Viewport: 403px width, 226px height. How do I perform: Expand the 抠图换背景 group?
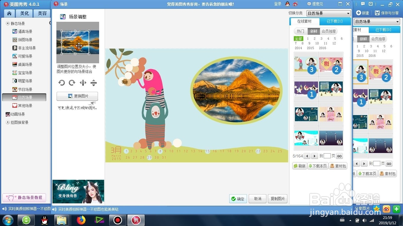click(8, 122)
